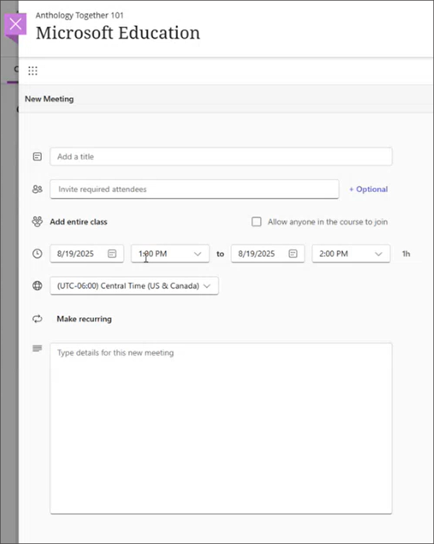Viewport: 434px width, 544px height.
Task: Click the Invite required attendees field
Action: (x=195, y=189)
